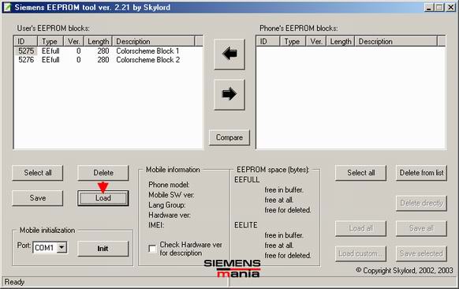Click the Delete directly button

[x=421, y=203]
